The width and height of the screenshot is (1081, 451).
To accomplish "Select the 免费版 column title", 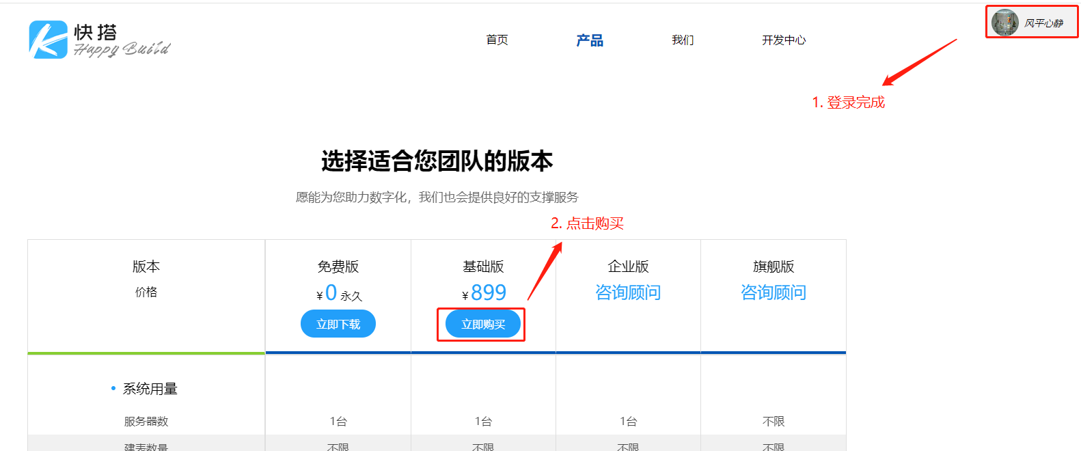I will (x=338, y=266).
